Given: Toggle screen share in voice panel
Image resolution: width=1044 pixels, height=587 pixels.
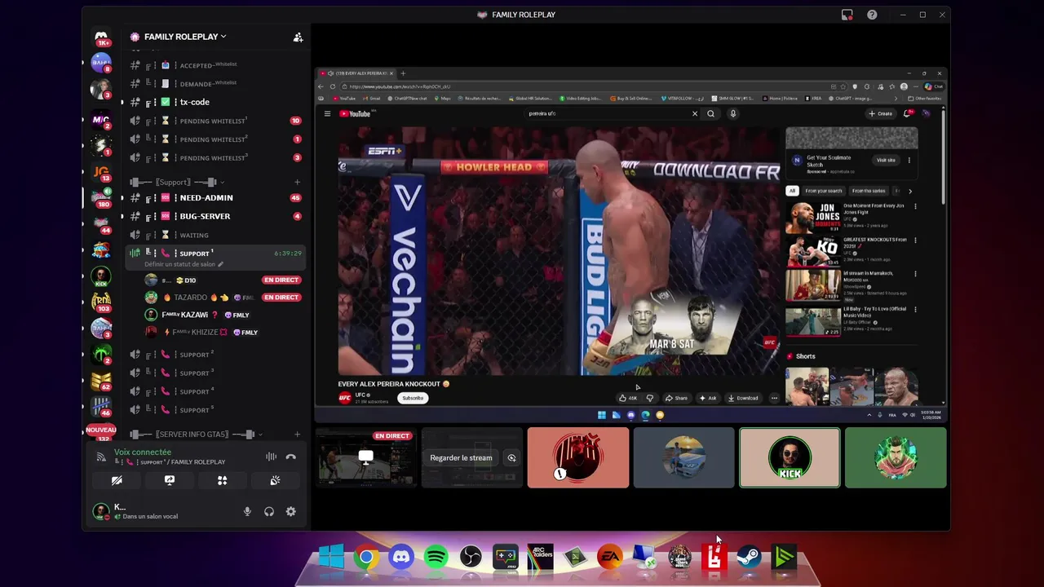Looking at the screenshot, I should pos(170,480).
